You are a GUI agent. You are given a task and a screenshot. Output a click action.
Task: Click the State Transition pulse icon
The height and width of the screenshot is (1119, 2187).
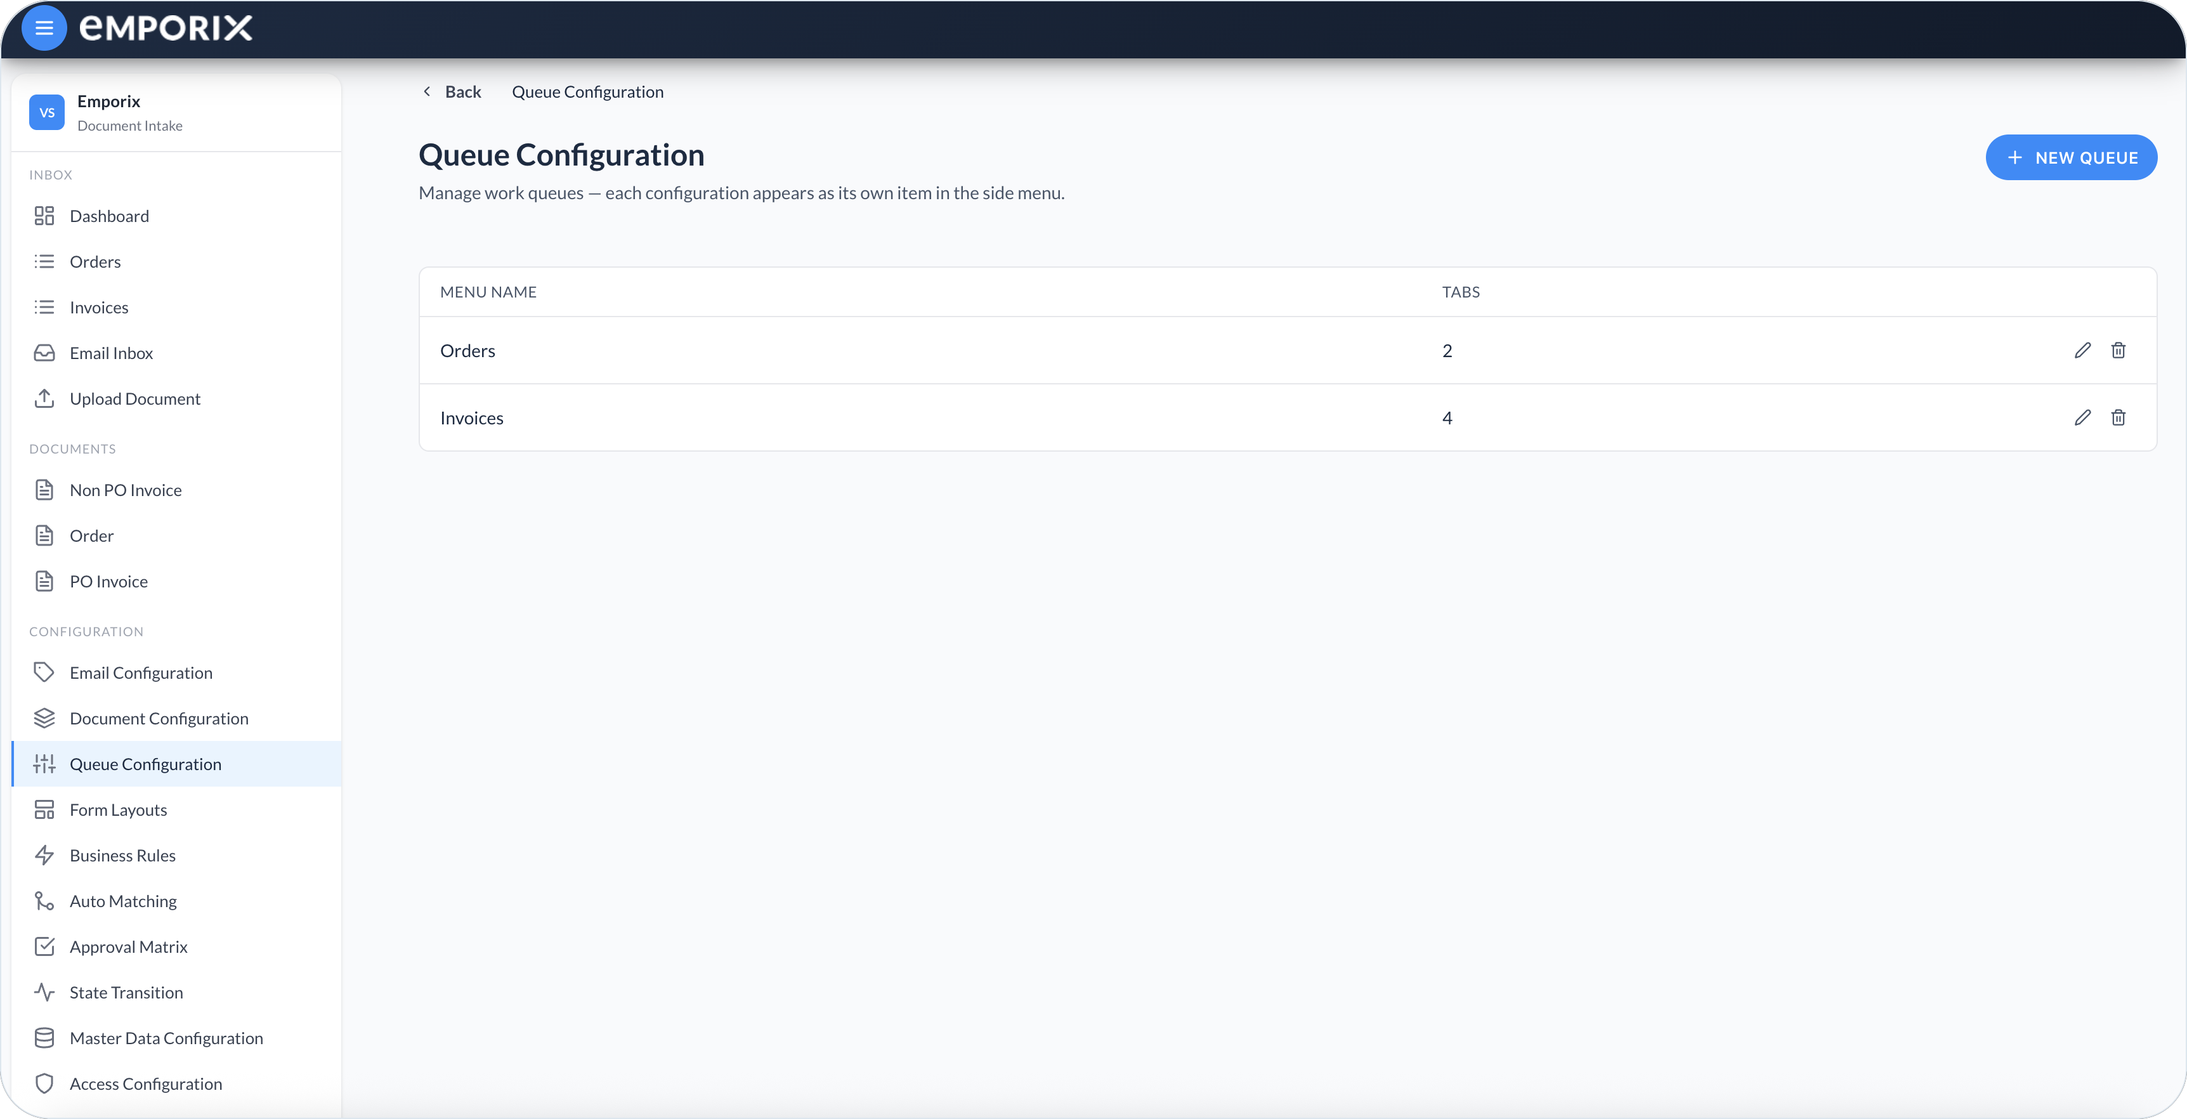(44, 991)
